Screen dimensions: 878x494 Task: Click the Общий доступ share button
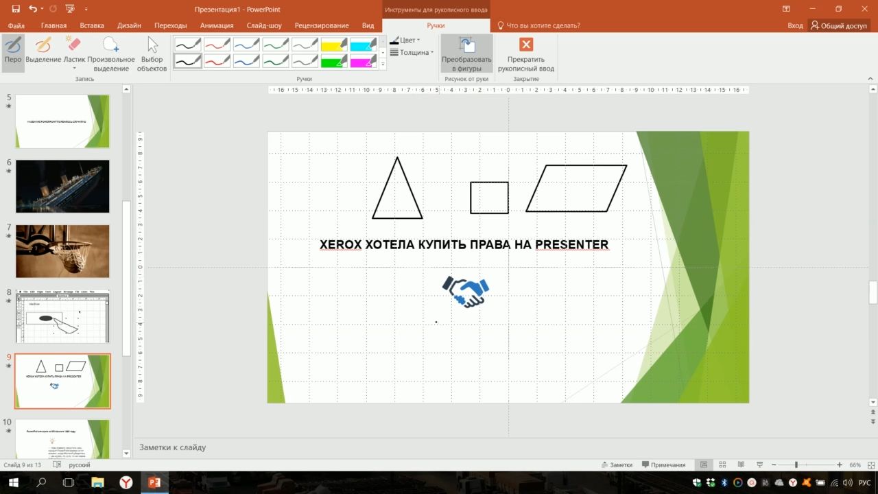pos(838,25)
